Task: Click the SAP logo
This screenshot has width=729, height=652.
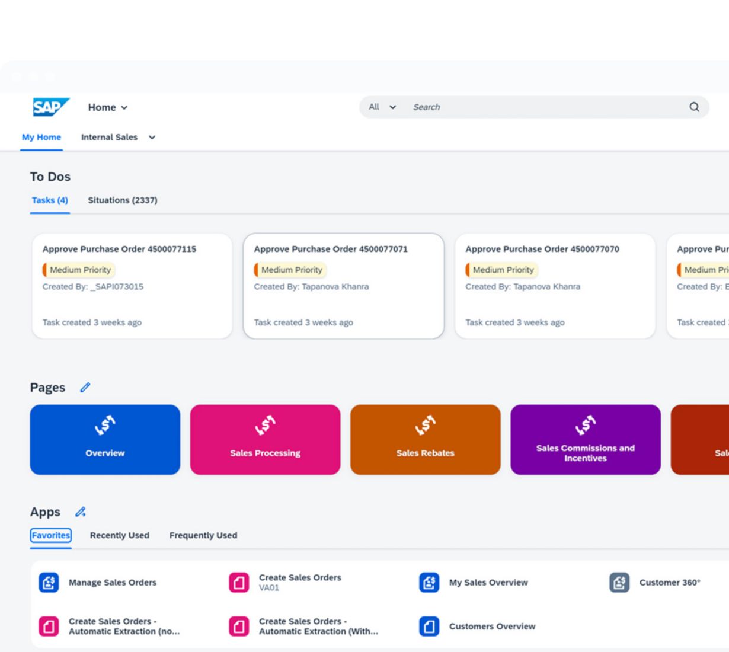Action: coord(50,107)
